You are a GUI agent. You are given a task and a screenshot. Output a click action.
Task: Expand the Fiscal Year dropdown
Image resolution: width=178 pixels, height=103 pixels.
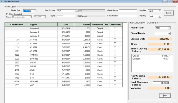pyautogui.click(x=169, y=28)
